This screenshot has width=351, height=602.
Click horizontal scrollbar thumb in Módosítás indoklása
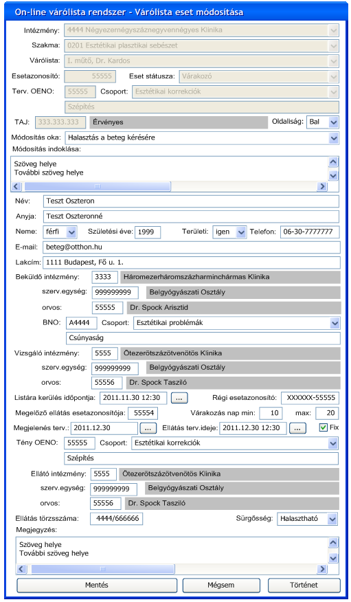pos(98,186)
